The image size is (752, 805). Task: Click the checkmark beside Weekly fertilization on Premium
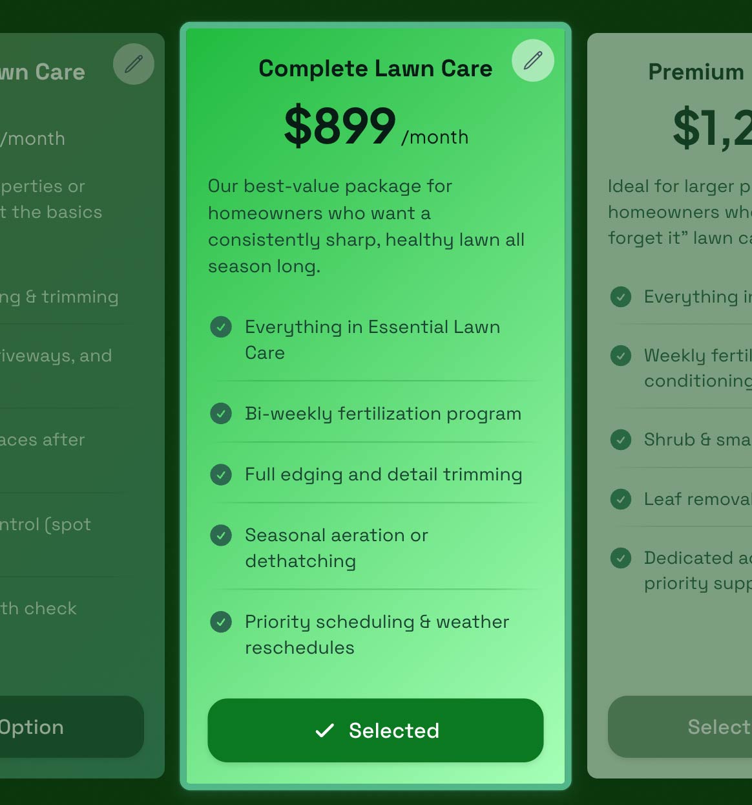[621, 356]
